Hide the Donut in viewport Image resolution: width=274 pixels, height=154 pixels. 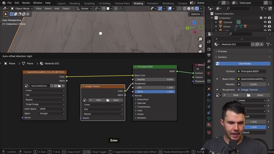coord(265,27)
